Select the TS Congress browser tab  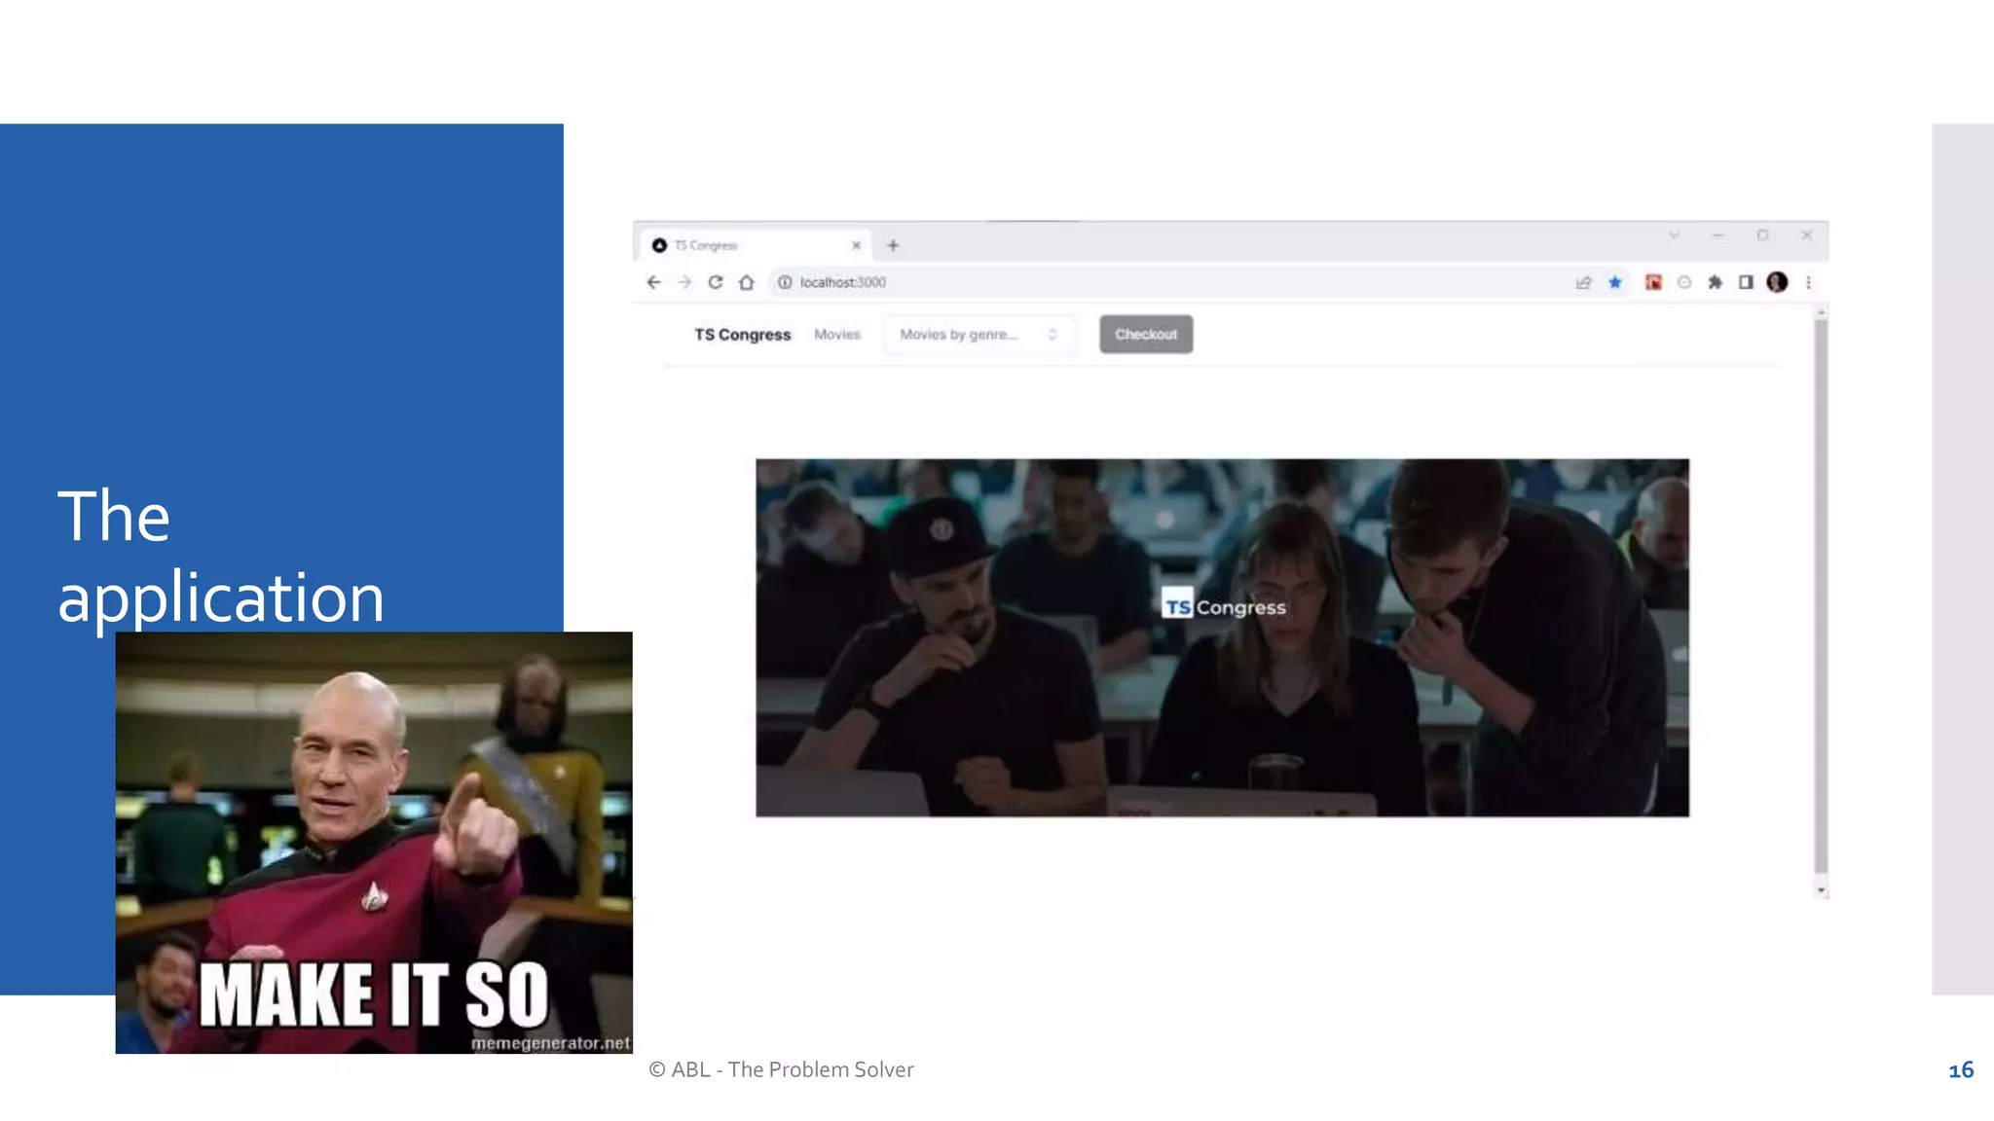[x=740, y=245]
